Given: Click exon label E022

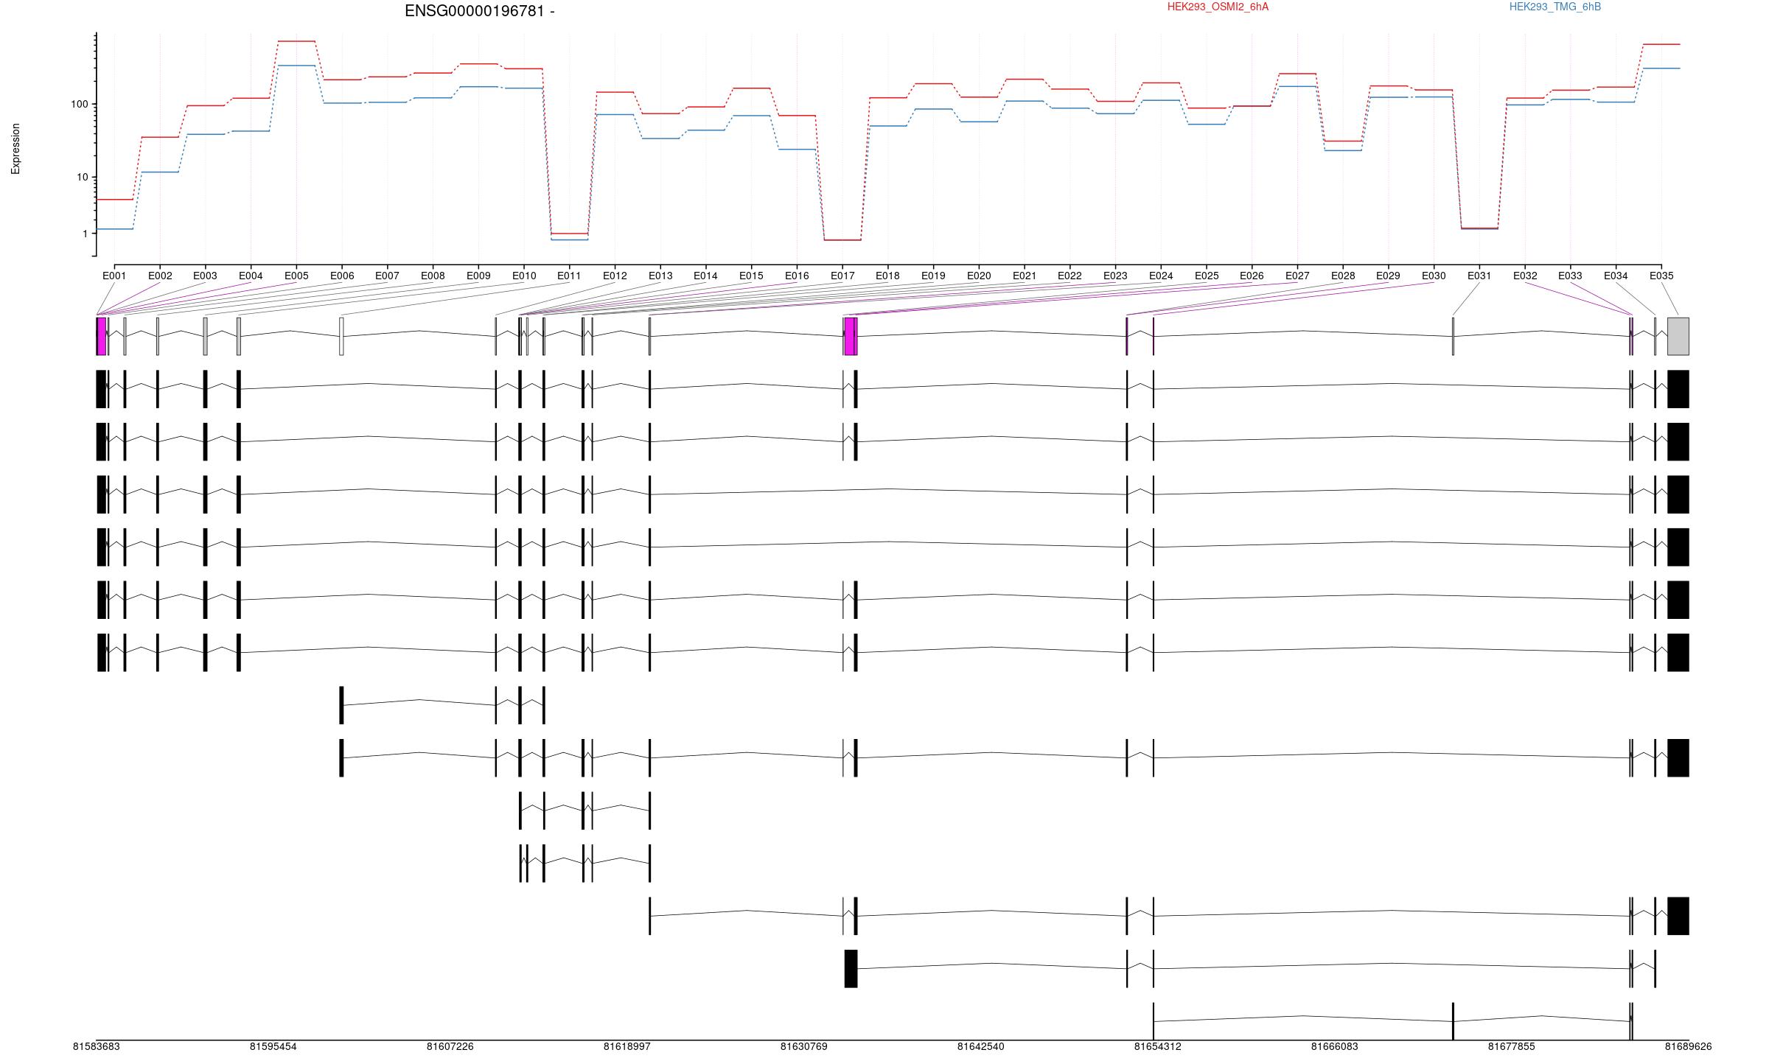Looking at the screenshot, I should (x=1070, y=276).
